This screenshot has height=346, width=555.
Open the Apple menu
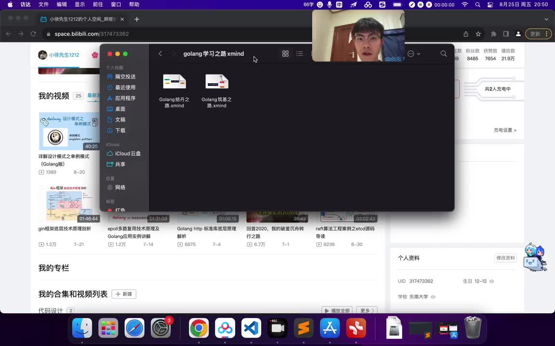[x=10, y=5]
